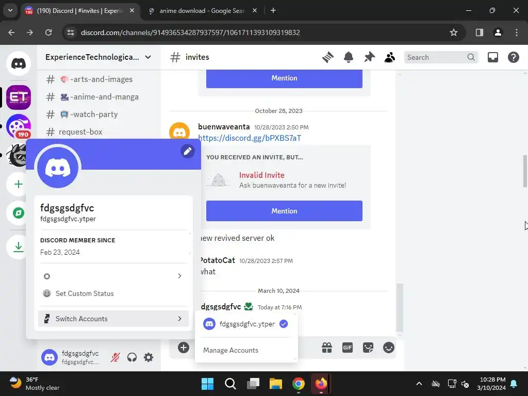528x396 pixels.
Task: Choose Manage Accounts menu option
Action: click(230, 350)
